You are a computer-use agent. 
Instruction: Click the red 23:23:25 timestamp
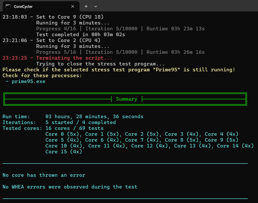pyautogui.click(x=15, y=58)
